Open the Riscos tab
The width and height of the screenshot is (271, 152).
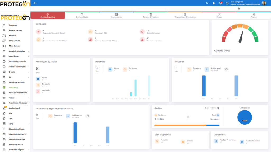(x=219, y=16)
